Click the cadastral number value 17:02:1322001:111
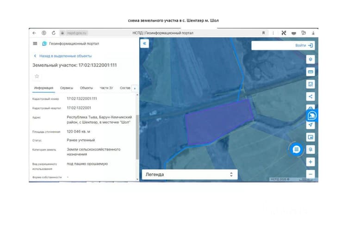The width and height of the screenshot is (347, 245). [x=82, y=98]
